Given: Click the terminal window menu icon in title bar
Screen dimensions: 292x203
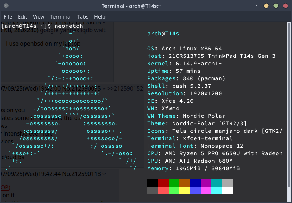Looking at the screenshot, I should 6,6.
